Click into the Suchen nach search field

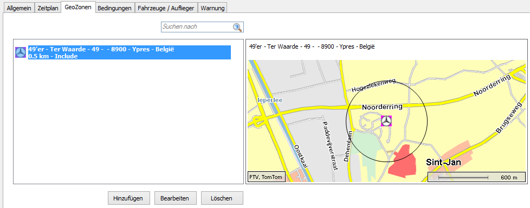point(197,27)
